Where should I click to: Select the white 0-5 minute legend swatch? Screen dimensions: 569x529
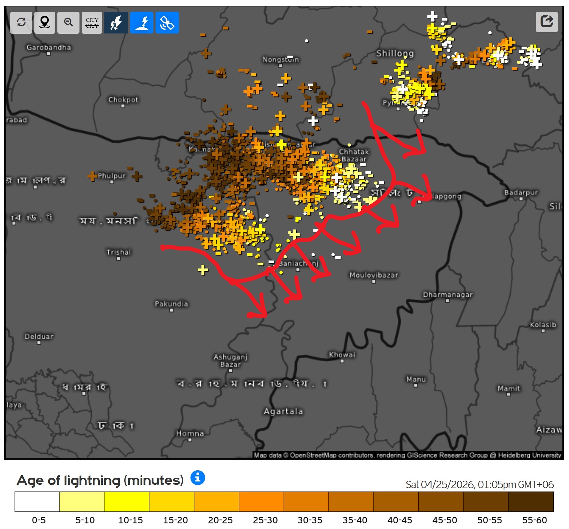(37, 501)
